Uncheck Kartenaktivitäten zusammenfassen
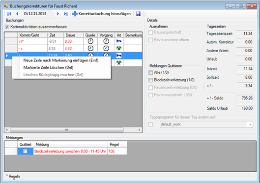260x183 pixels. click(x=7, y=27)
